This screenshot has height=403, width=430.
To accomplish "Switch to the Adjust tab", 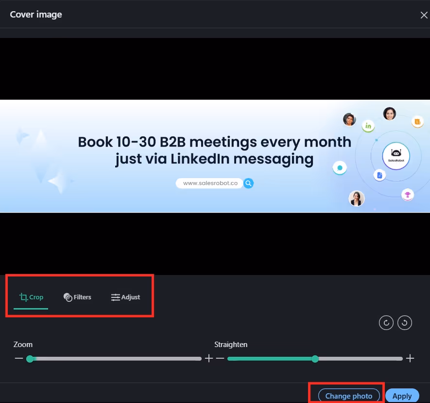I will coord(125,297).
